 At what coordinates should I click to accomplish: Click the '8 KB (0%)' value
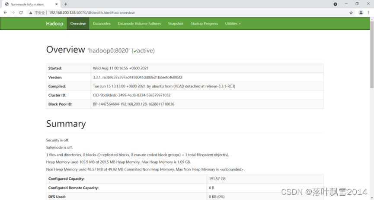tap(217, 197)
